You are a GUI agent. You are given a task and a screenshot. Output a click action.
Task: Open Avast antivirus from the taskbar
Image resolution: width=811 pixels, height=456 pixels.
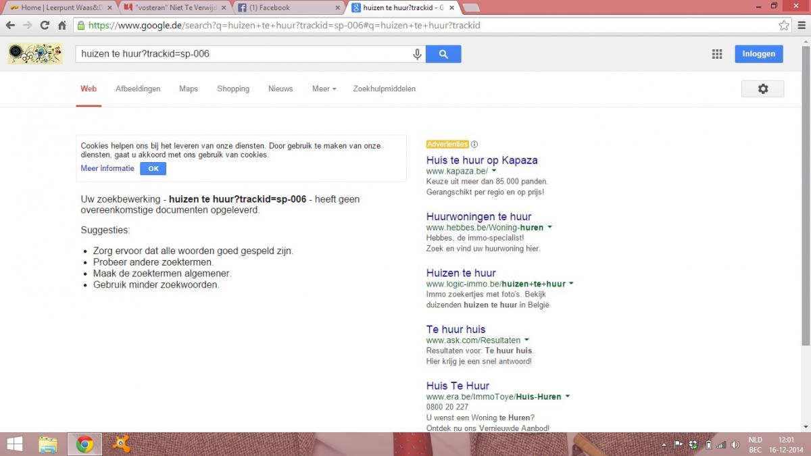point(121,444)
